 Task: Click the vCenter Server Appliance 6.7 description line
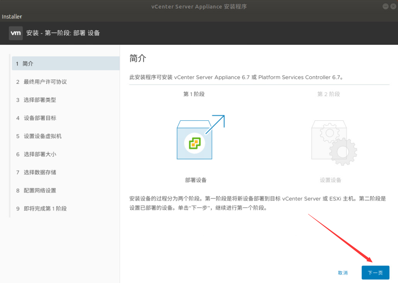[x=236, y=77]
